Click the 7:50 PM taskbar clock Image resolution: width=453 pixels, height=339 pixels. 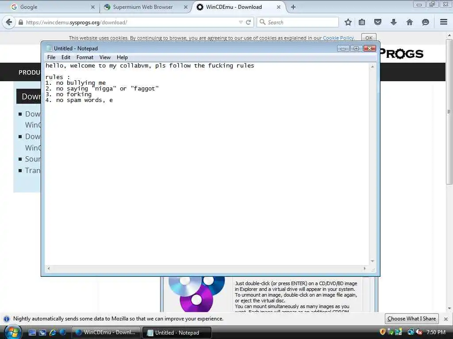[x=436, y=332]
